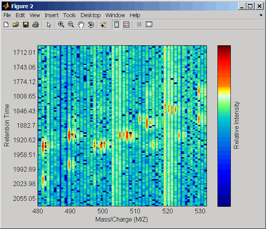Select the Zoom Out magnifier tool
The width and height of the screenshot is (266, 229).
pos(71,25)
